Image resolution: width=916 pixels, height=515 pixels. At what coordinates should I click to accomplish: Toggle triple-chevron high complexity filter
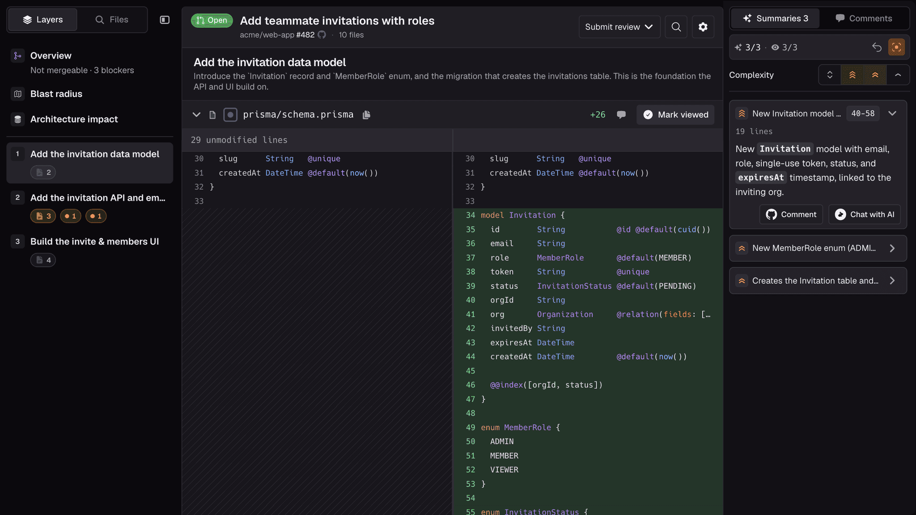pos(852,75)
